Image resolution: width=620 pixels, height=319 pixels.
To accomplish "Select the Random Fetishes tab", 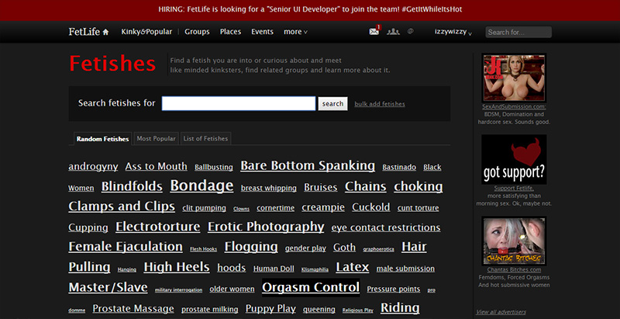I will point(102,139).
